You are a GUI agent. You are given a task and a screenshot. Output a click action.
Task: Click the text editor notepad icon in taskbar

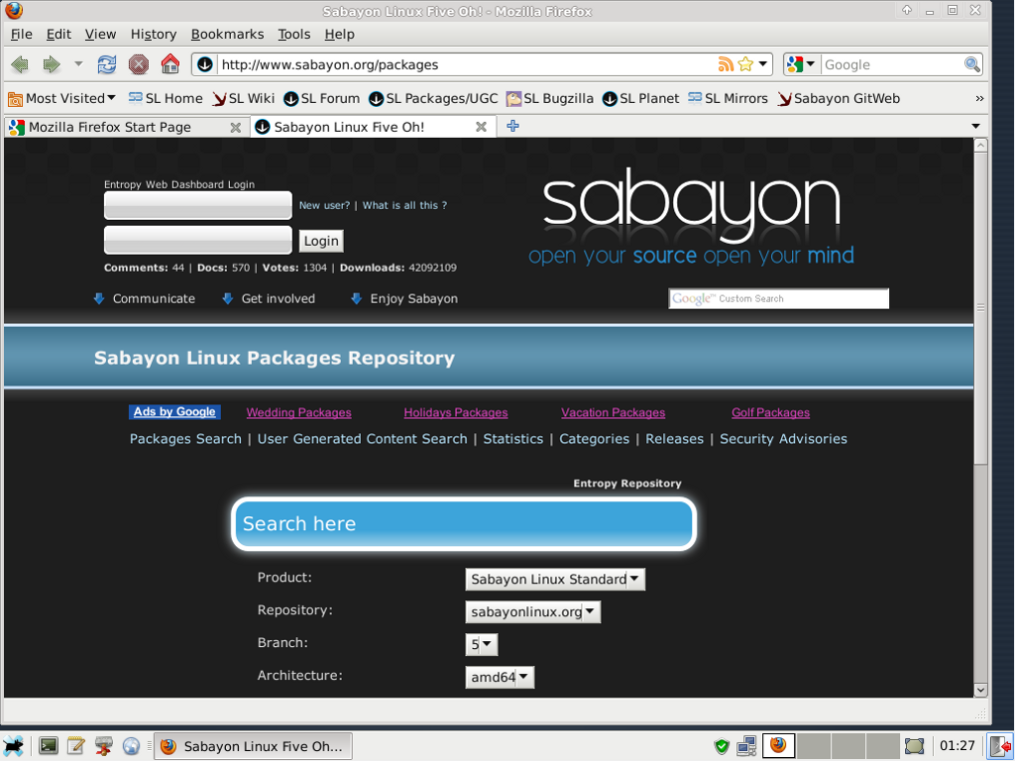click(75, 746)
